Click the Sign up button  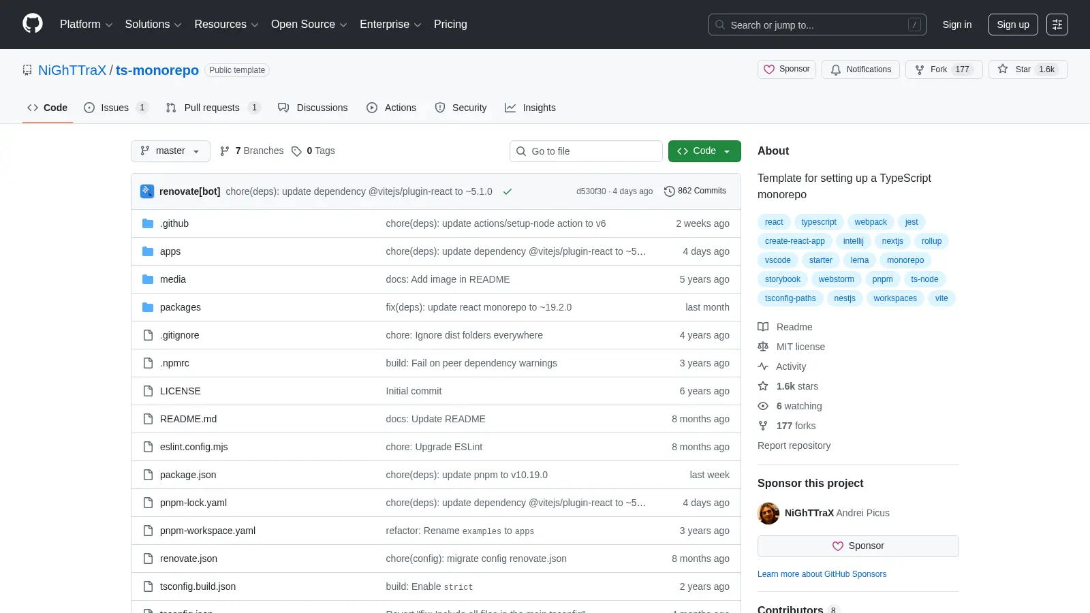click(1013, 25)
